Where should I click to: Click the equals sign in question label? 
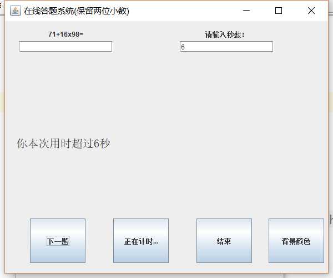coord(82,34)
